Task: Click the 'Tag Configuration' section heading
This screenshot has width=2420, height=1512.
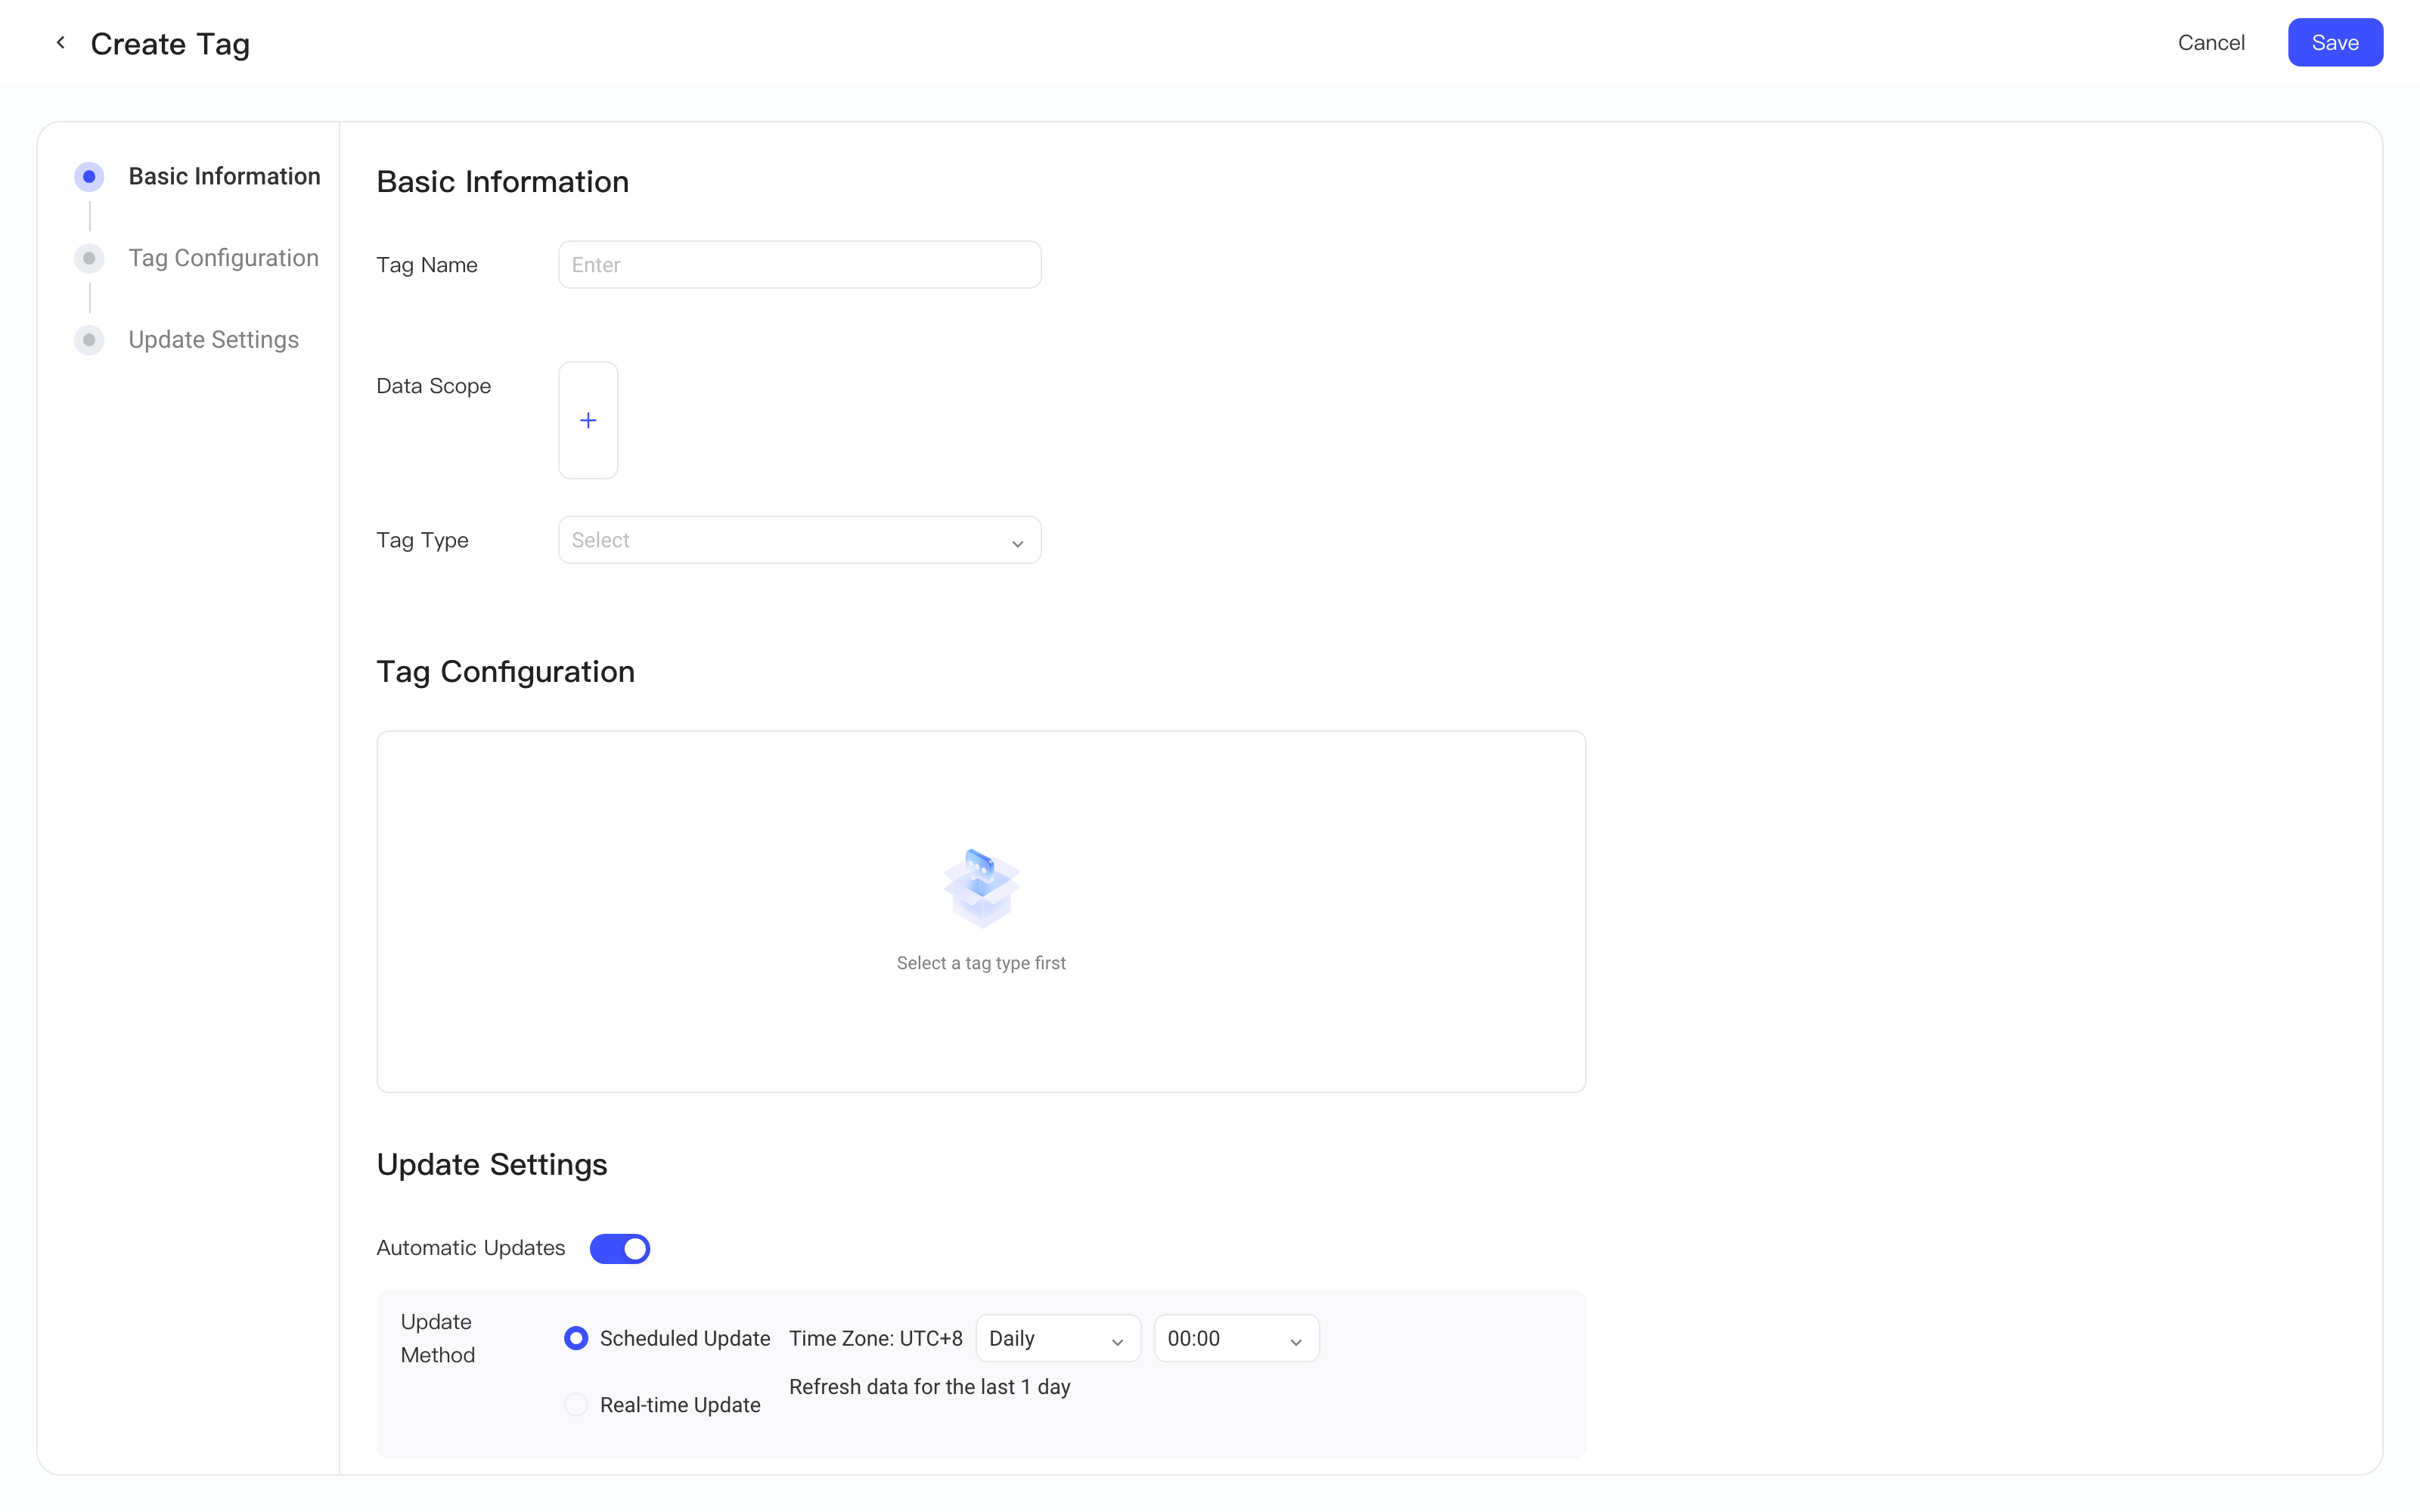Action: point(505,672)
